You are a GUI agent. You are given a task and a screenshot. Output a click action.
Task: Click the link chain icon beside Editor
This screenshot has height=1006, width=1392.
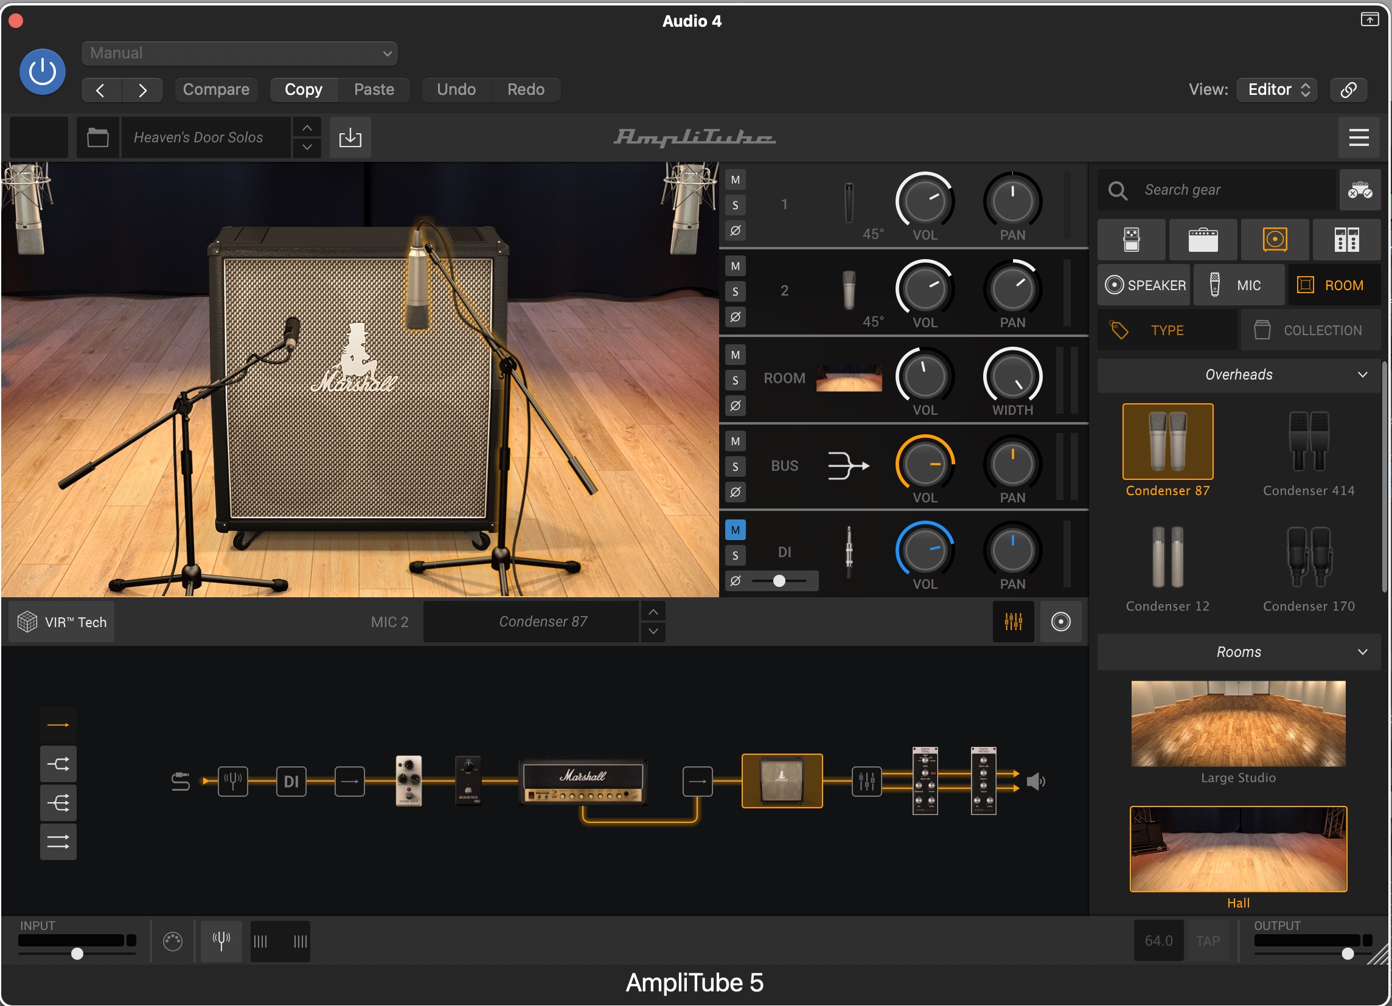point(1348,89)
